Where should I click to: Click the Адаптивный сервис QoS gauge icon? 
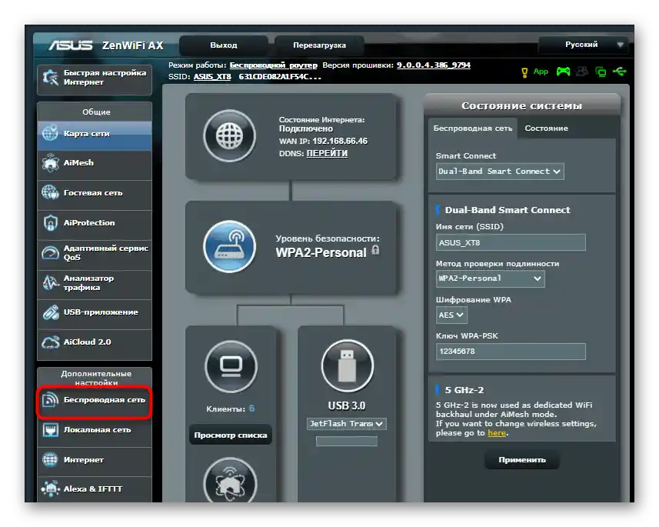pos(51,252)
